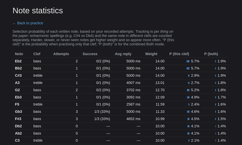The height and width of the screenshot is (145, 242).
Task: Click the P (this clef) column header
Action: click(179, 54)
